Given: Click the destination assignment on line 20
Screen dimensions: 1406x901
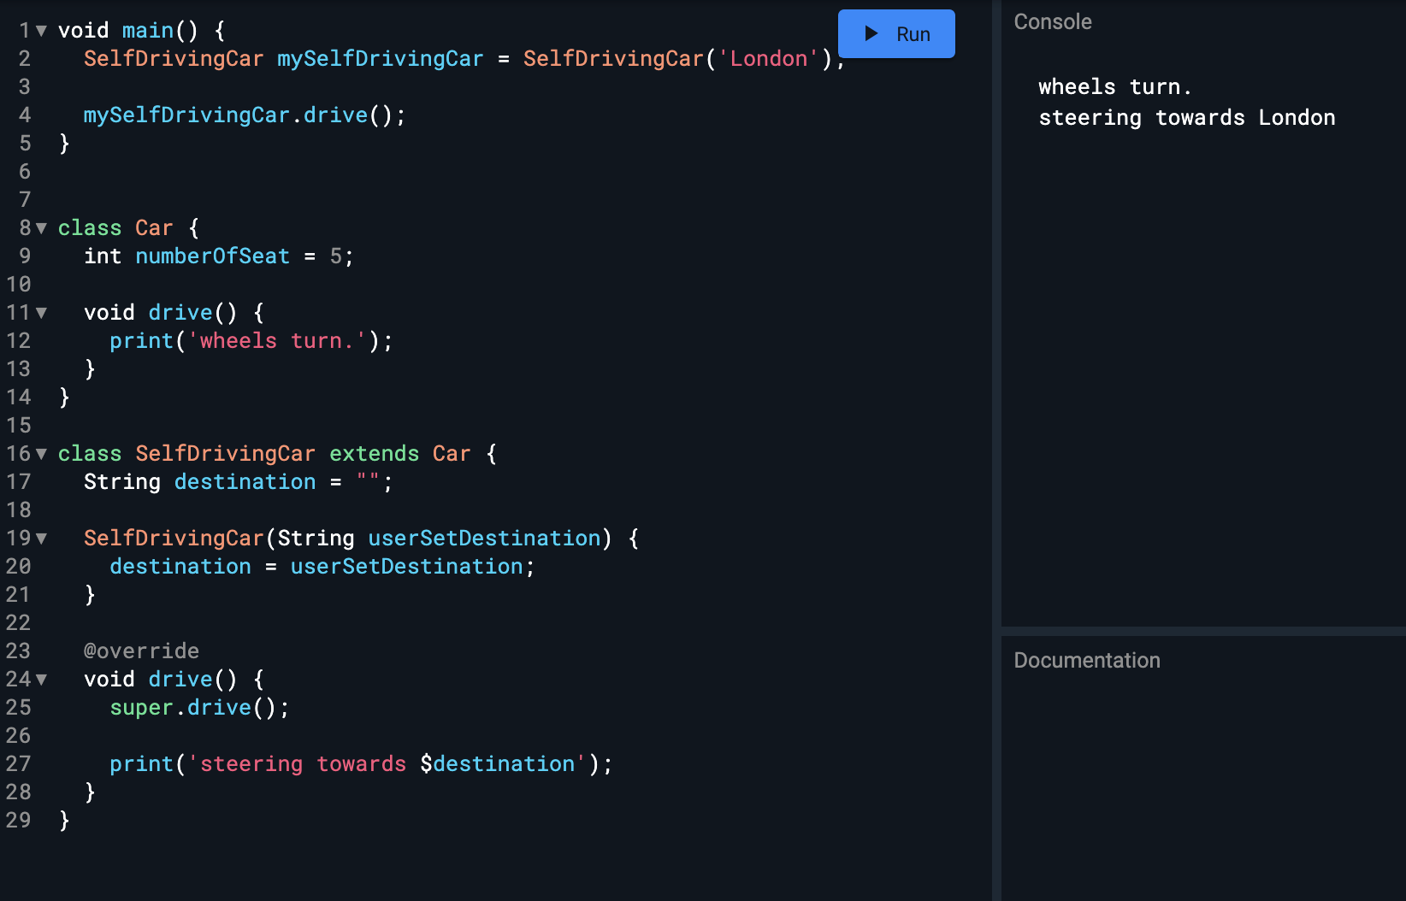Looking at the screenshot, I should 322,567.
